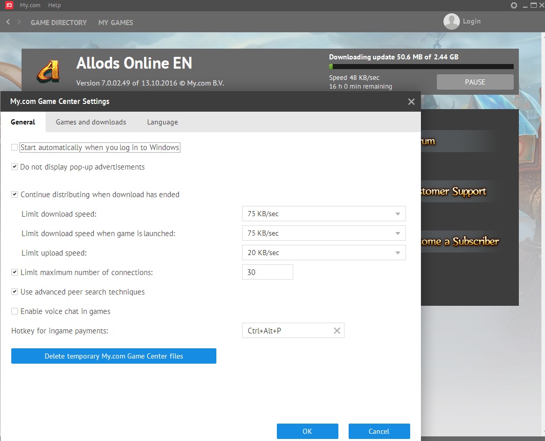Click the 'Speed 48 KB/sec' text

[x=354, y=78]
